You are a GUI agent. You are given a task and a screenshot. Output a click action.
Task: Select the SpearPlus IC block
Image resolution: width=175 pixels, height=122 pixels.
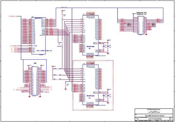tap(39, 36)
